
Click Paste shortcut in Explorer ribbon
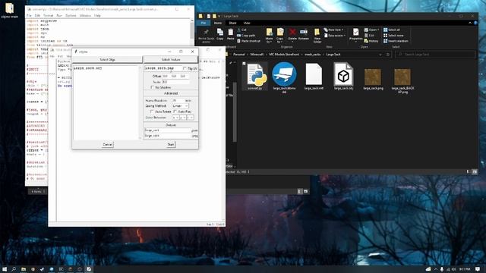click(248, 41)
